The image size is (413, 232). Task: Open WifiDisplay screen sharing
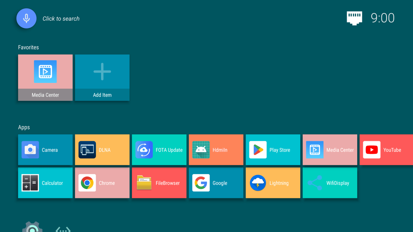click(330, 183)
